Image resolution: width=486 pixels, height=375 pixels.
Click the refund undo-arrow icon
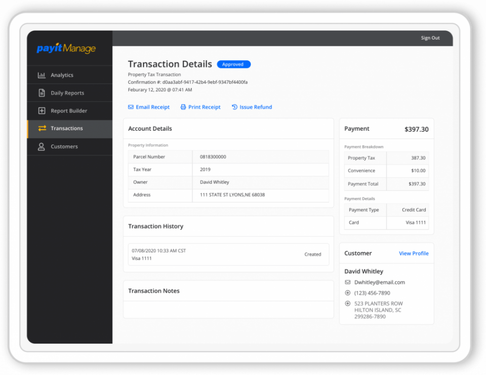[x=233, y=107]
